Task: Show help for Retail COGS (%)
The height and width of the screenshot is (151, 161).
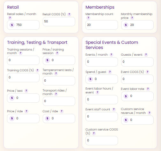Action: point(69,14)
